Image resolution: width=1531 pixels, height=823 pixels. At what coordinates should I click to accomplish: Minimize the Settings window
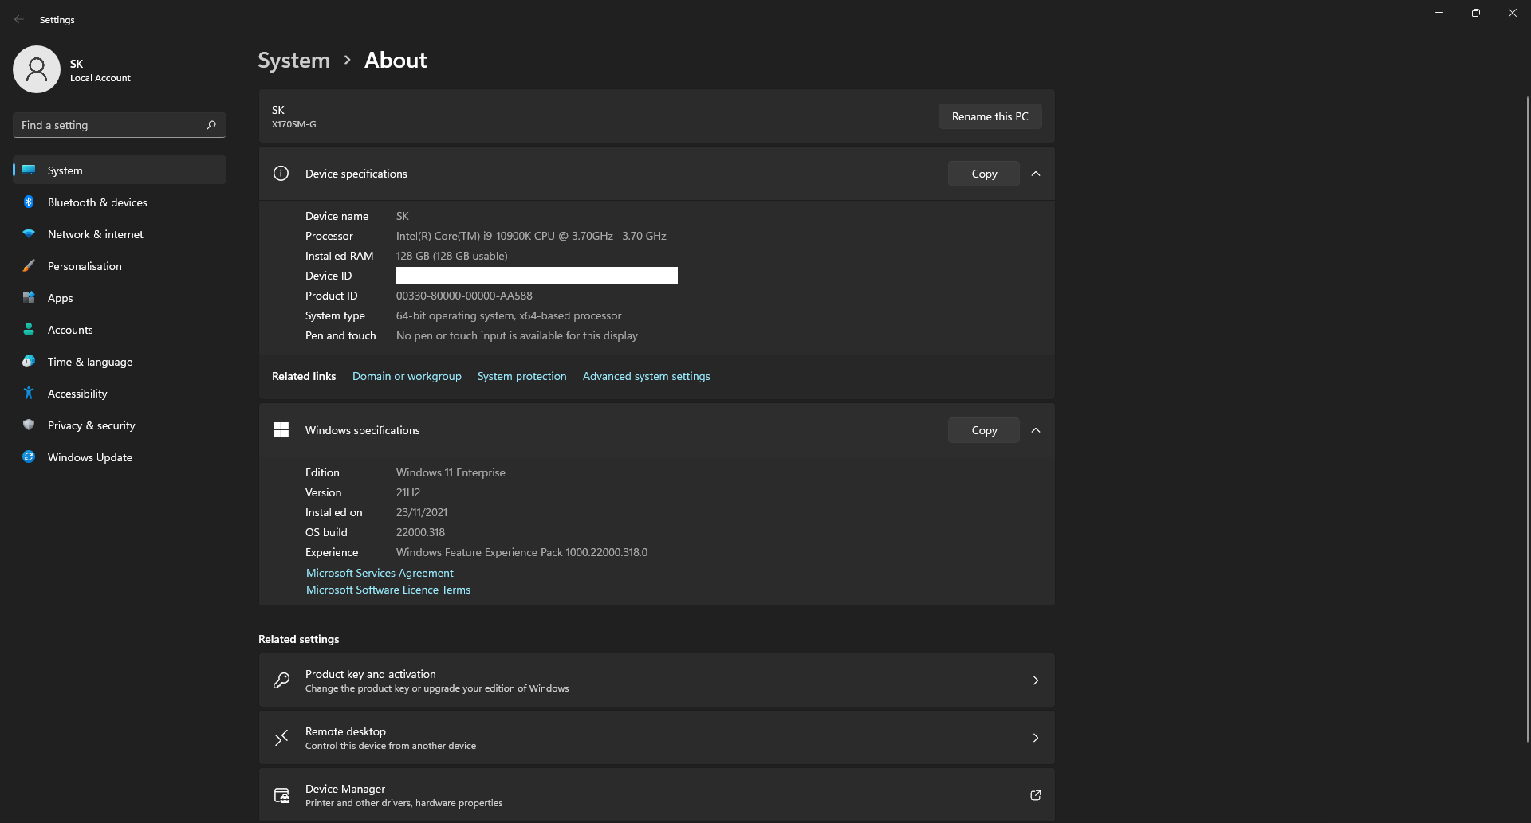pyautogui.click(x=1439, y=13)
